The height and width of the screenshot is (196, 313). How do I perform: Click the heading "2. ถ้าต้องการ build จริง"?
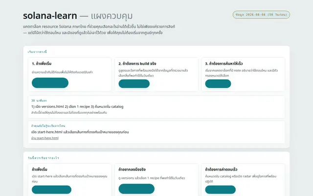pos(137,64)
